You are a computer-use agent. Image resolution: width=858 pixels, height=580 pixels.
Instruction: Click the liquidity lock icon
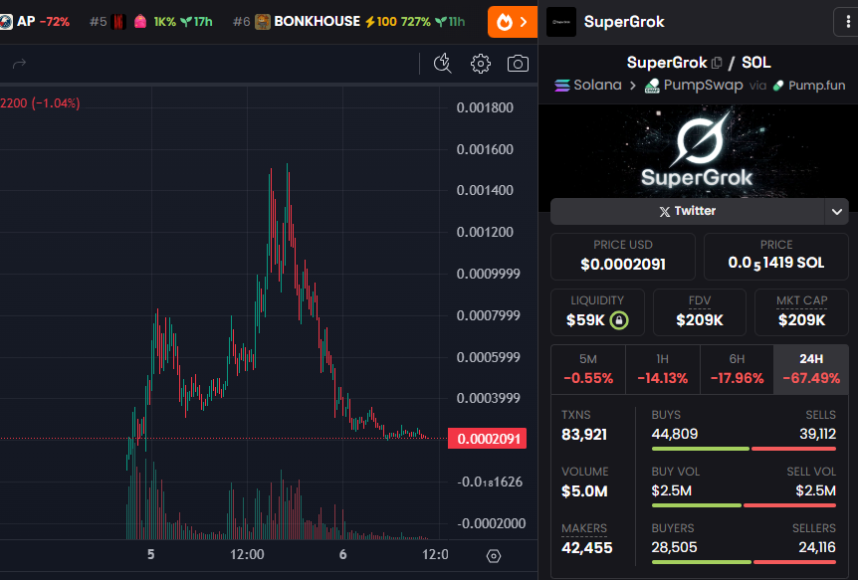(619, 320)
